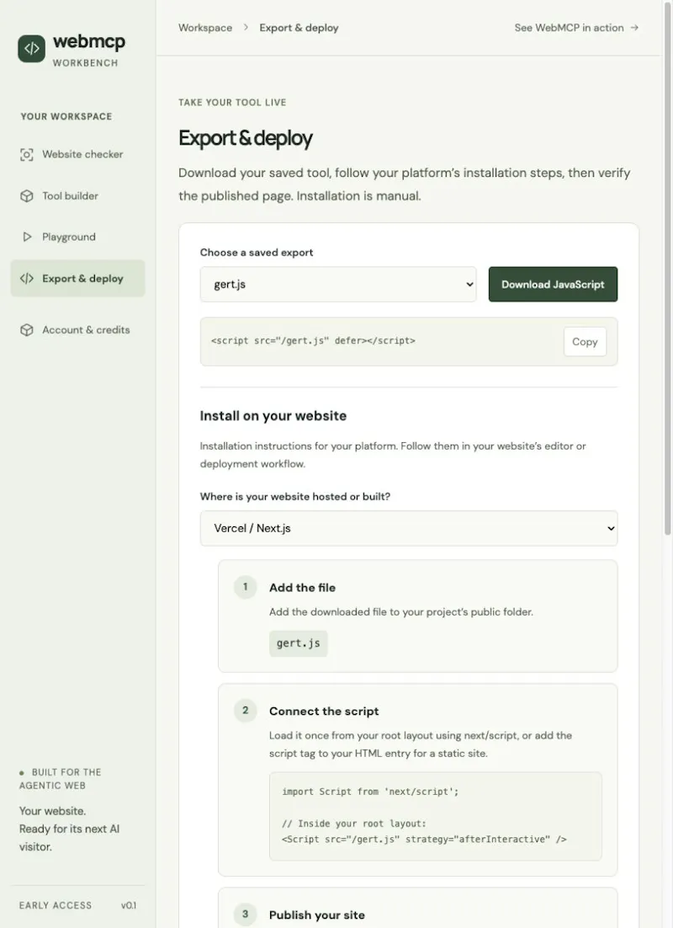
Task: Click Export & deploy breadcrumb text
Action: click(299, 28)
